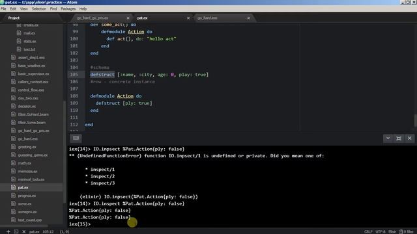
Task: Select pat.ex in the project tree
Action: [x=23, y=188]
